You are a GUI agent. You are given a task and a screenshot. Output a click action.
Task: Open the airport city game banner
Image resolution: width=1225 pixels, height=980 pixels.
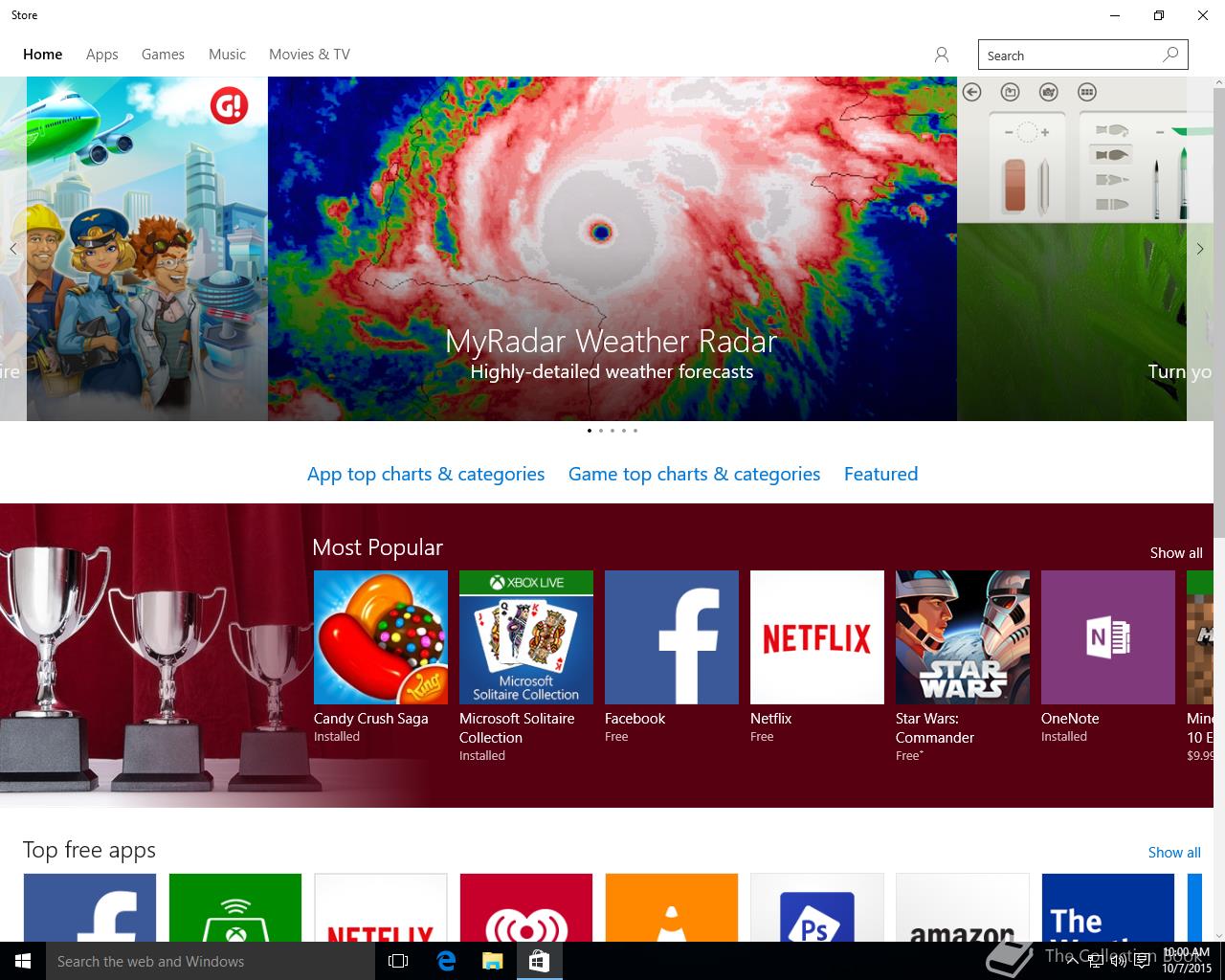click(147, 249)
